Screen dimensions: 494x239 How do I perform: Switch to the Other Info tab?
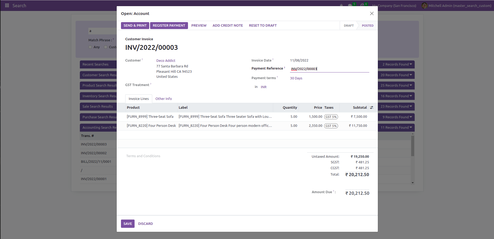point(164,99)
